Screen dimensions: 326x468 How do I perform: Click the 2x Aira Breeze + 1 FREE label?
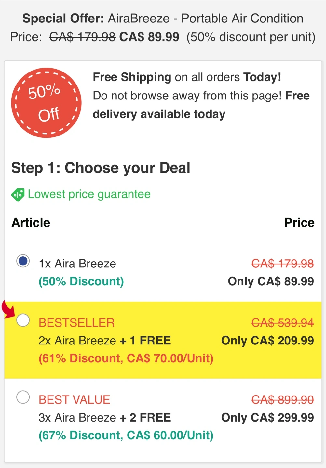click(x=105, y=341)
